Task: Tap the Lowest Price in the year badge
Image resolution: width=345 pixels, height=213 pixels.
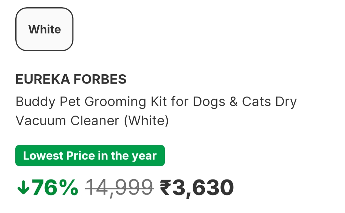Action: tap(90, 156)
